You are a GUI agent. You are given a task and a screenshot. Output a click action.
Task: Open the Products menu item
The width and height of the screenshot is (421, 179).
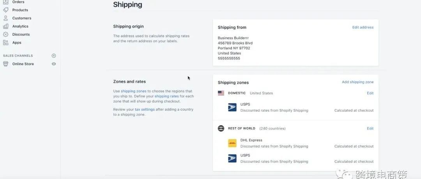click(x=20, y=10)
